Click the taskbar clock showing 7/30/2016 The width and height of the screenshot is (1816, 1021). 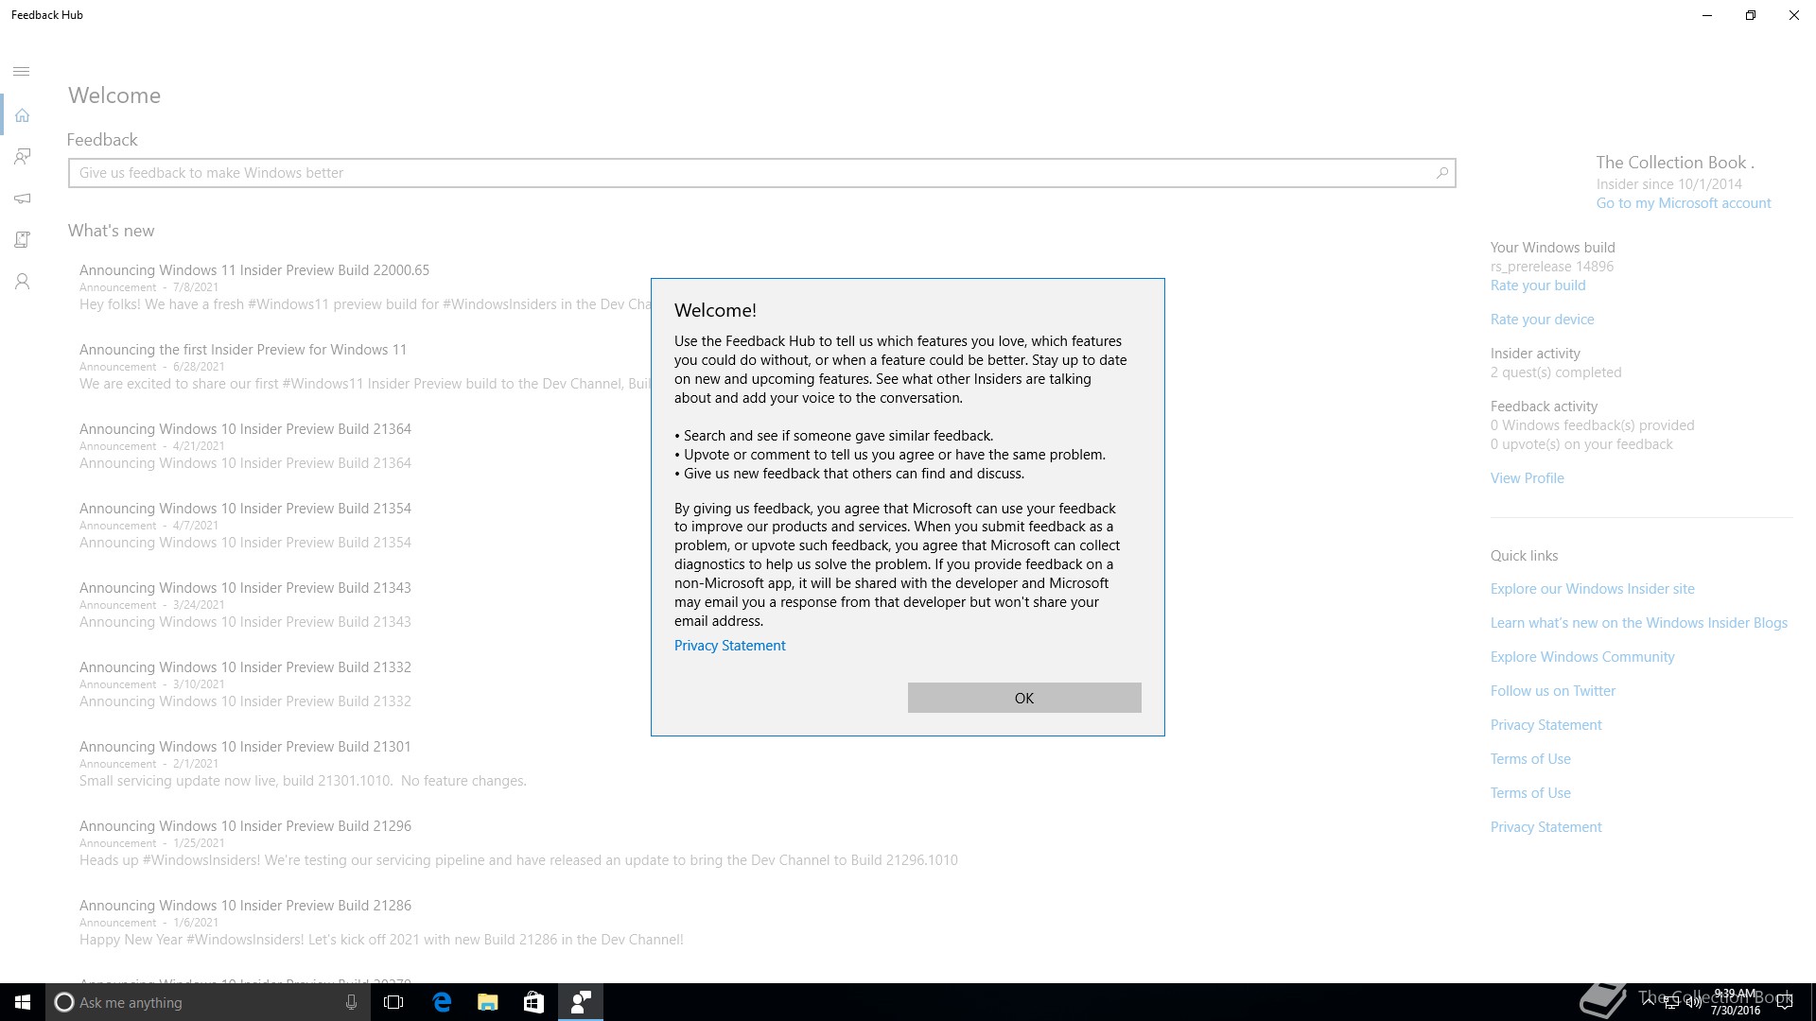(1735, 1002)
